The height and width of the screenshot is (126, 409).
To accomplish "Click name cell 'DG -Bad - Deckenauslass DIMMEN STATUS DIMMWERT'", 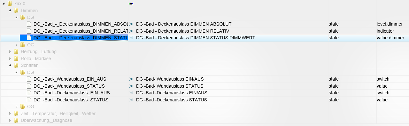I will (196, 38).
